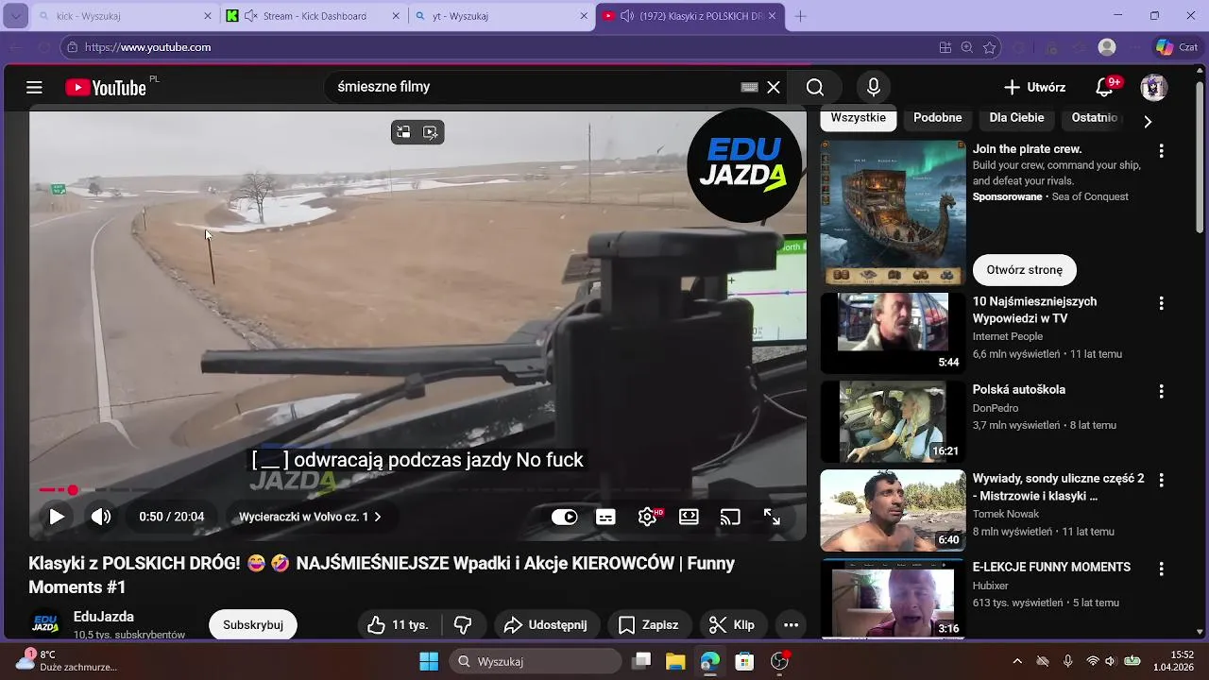Dislike the video

(463, 625)
